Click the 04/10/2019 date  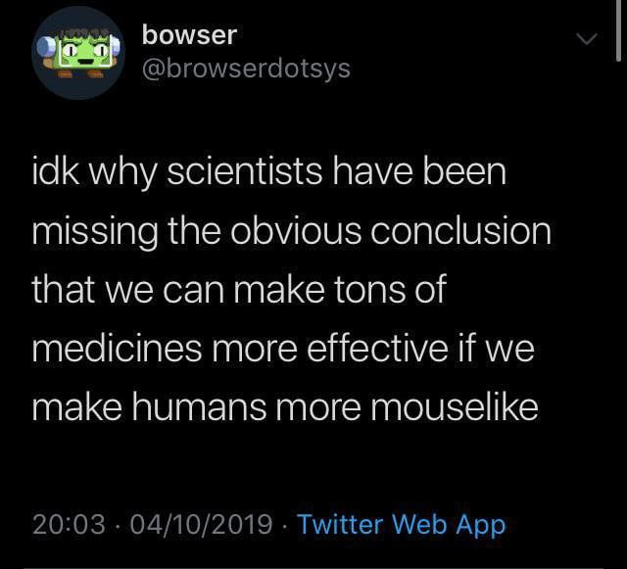click(199, 524)
